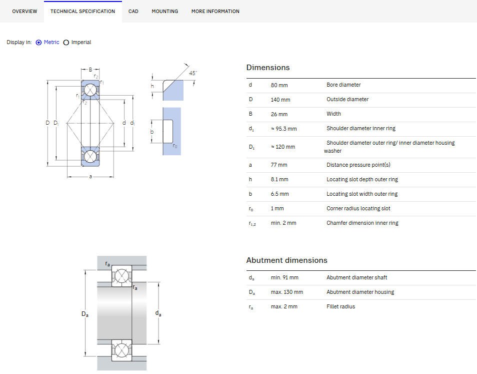Click 'Shoulder diameter inner ring' text
This screenshot has width=477, height=374.
point(361,128)
